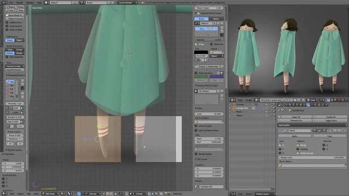Select the Poly drawing tool
Screen dimensions: 349x196
(x=20, y=10)
